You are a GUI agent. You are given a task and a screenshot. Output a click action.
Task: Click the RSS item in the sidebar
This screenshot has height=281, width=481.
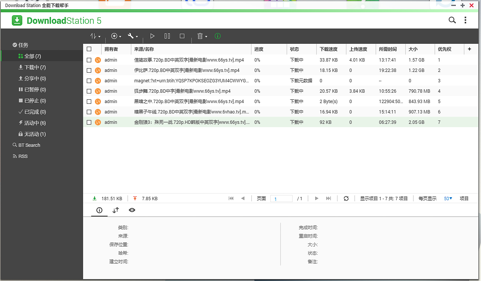pos(23,156)
